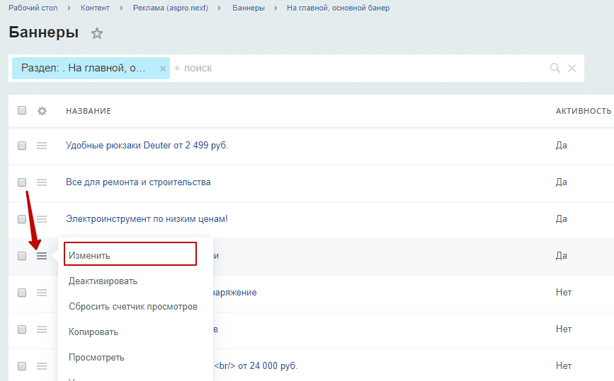Open actions menu for Все для ремонта row
The width and height of the screenshot is (614, 381).
pos(42,182)
